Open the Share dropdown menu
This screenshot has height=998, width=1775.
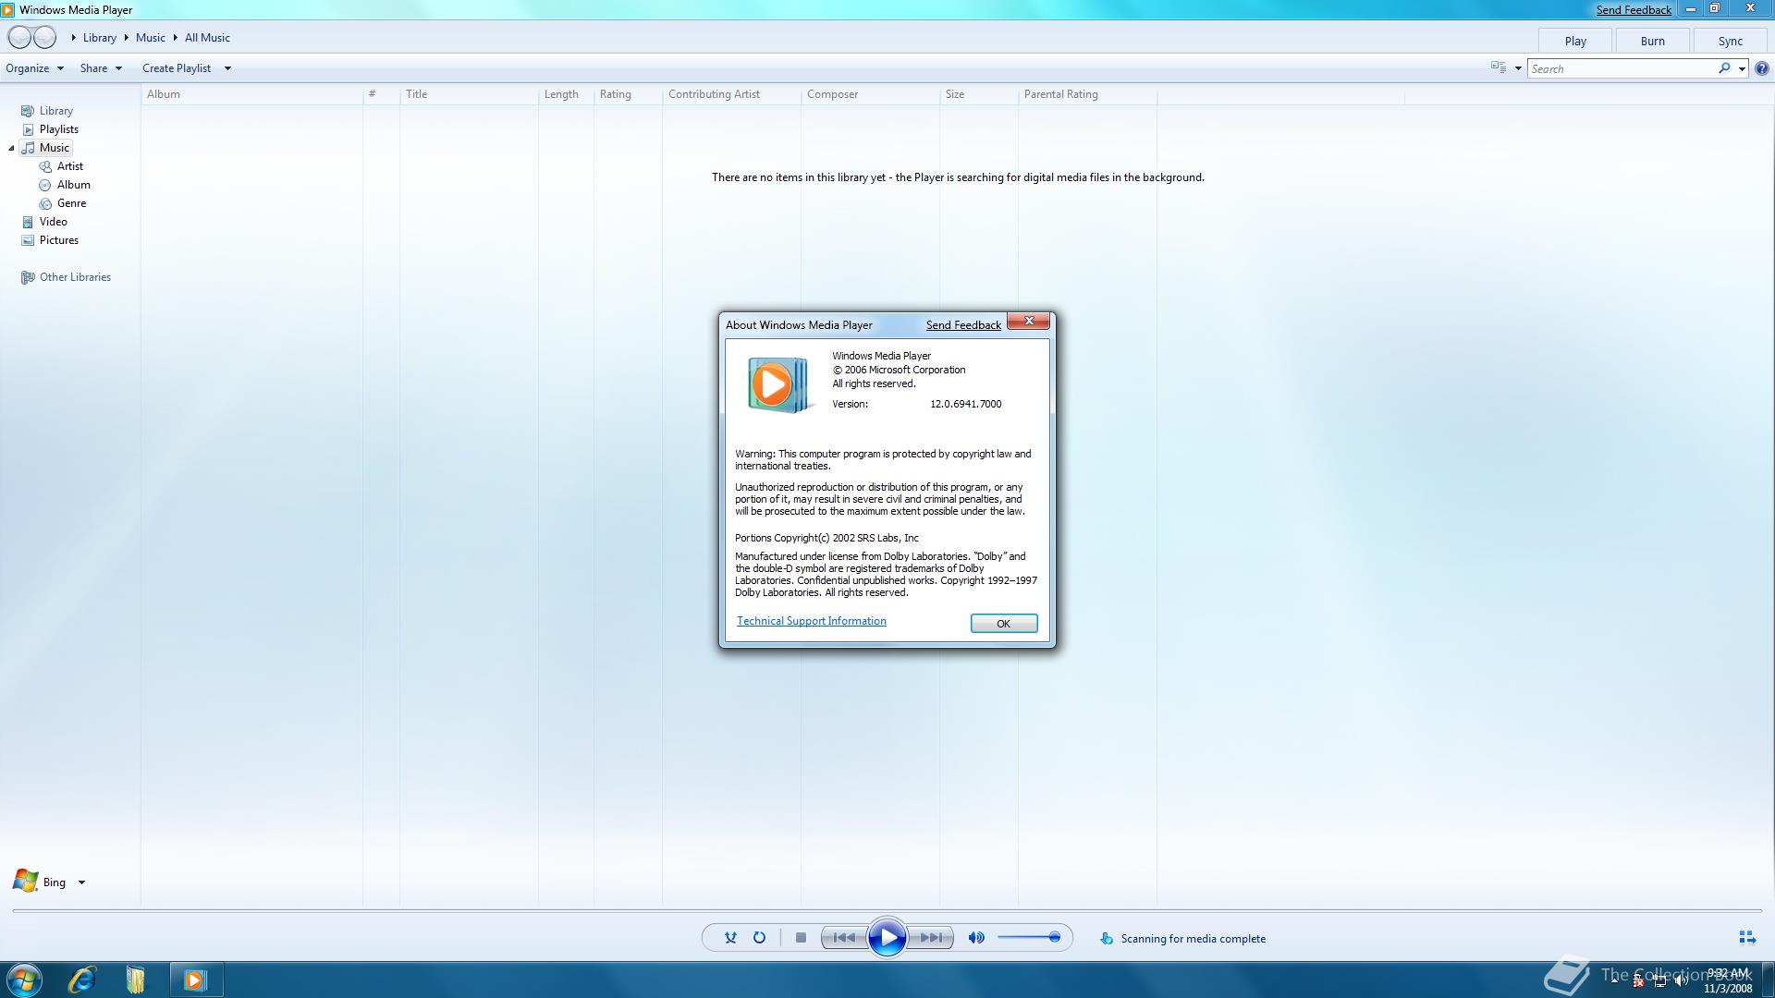(101, 68)
